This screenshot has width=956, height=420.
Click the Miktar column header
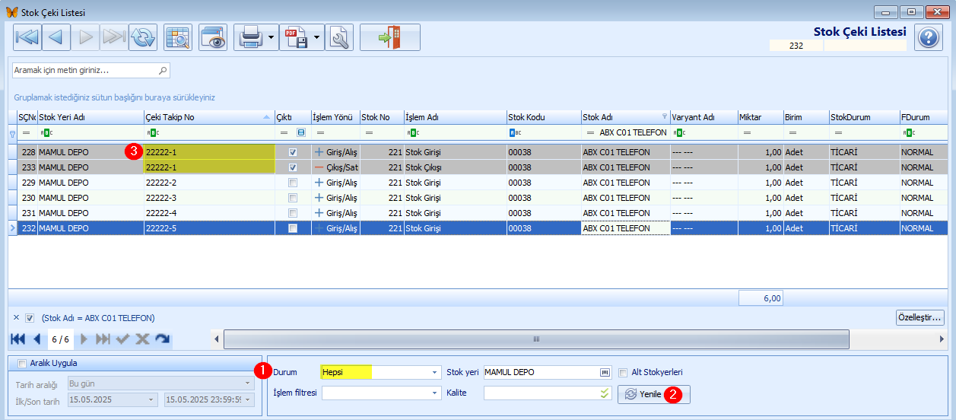[x=761, y=117]
